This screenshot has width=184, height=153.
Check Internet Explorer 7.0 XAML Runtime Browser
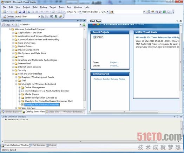click(x=22, y=91)
